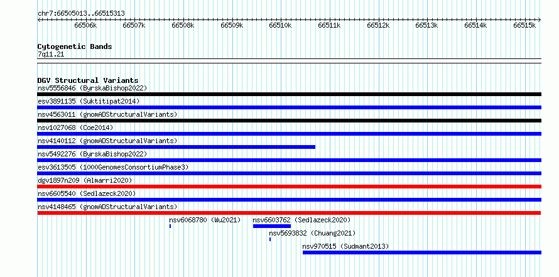
Task: Open the nsv6605540 (Sedlazeck2020) label
Action: coord(87,193)
